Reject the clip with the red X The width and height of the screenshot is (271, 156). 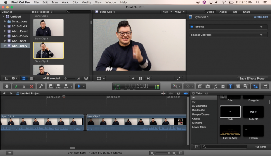click(31, 86)
